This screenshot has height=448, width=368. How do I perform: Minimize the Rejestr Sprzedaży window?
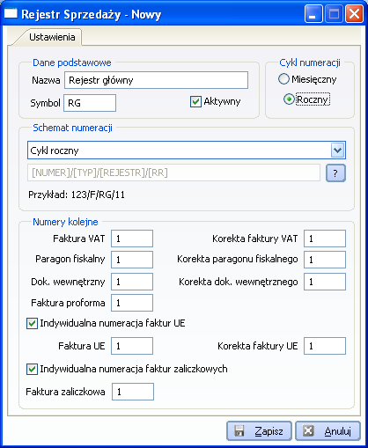tap(313, 13)
